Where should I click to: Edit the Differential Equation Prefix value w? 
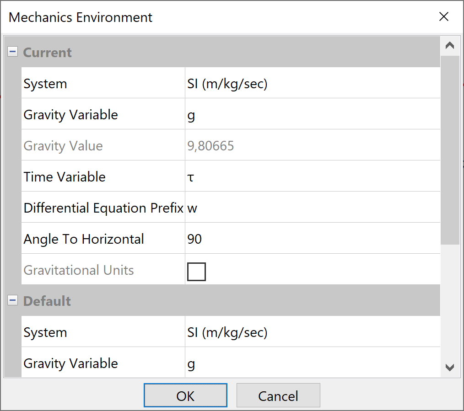point(312,208)
